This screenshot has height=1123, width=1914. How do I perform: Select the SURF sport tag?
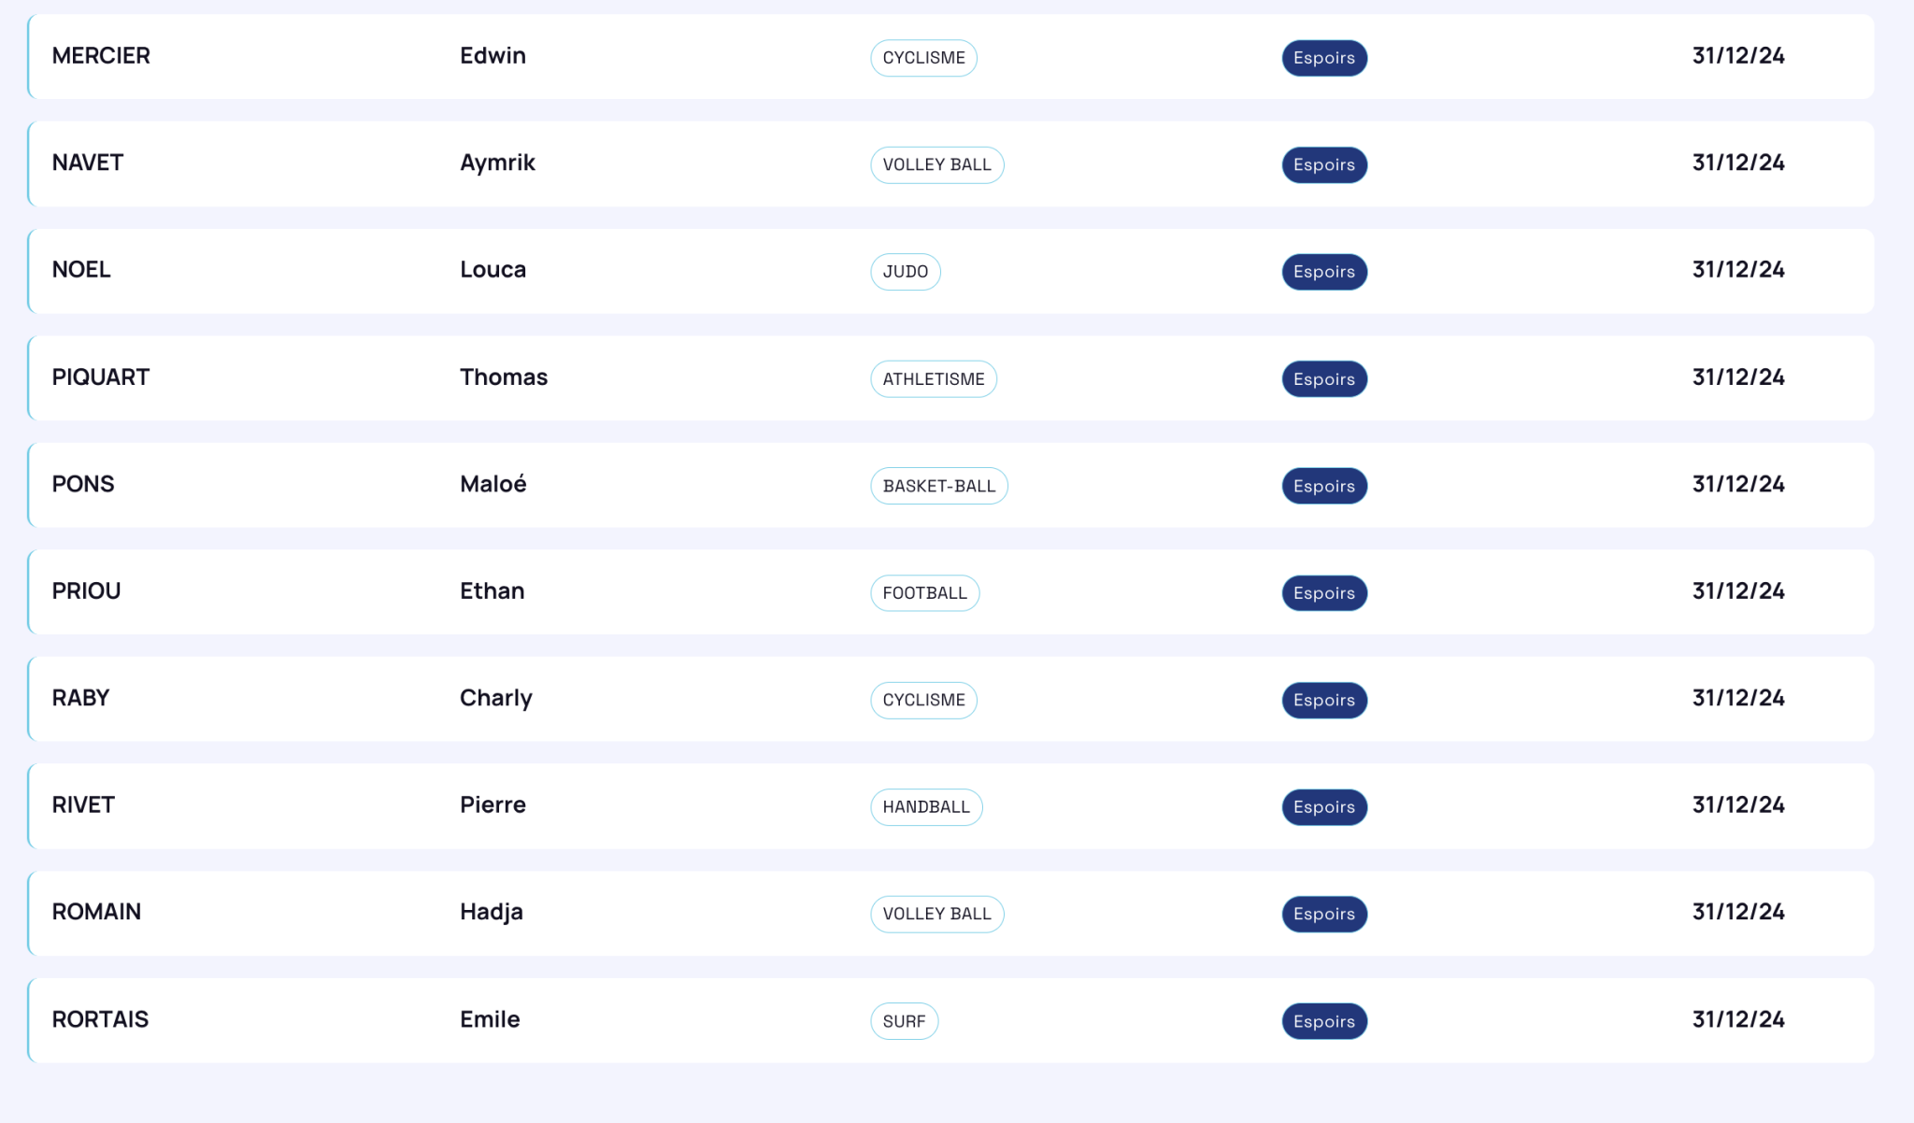(x=904, y=1021)
